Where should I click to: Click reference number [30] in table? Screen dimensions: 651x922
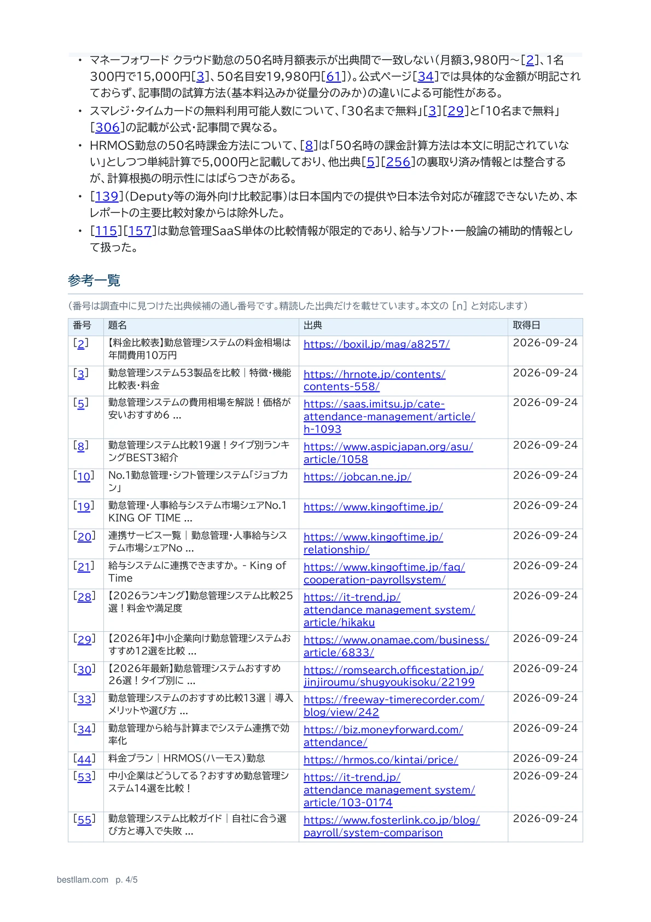(84, 670)
